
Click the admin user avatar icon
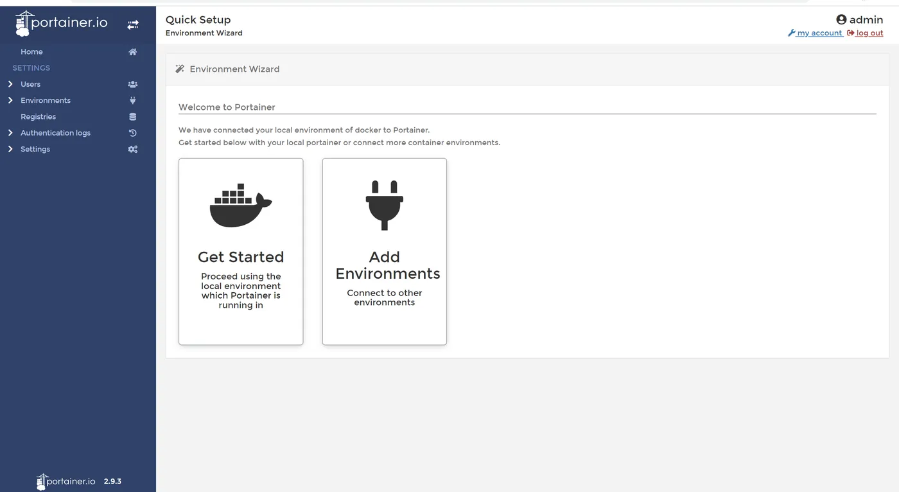[841, 19]
